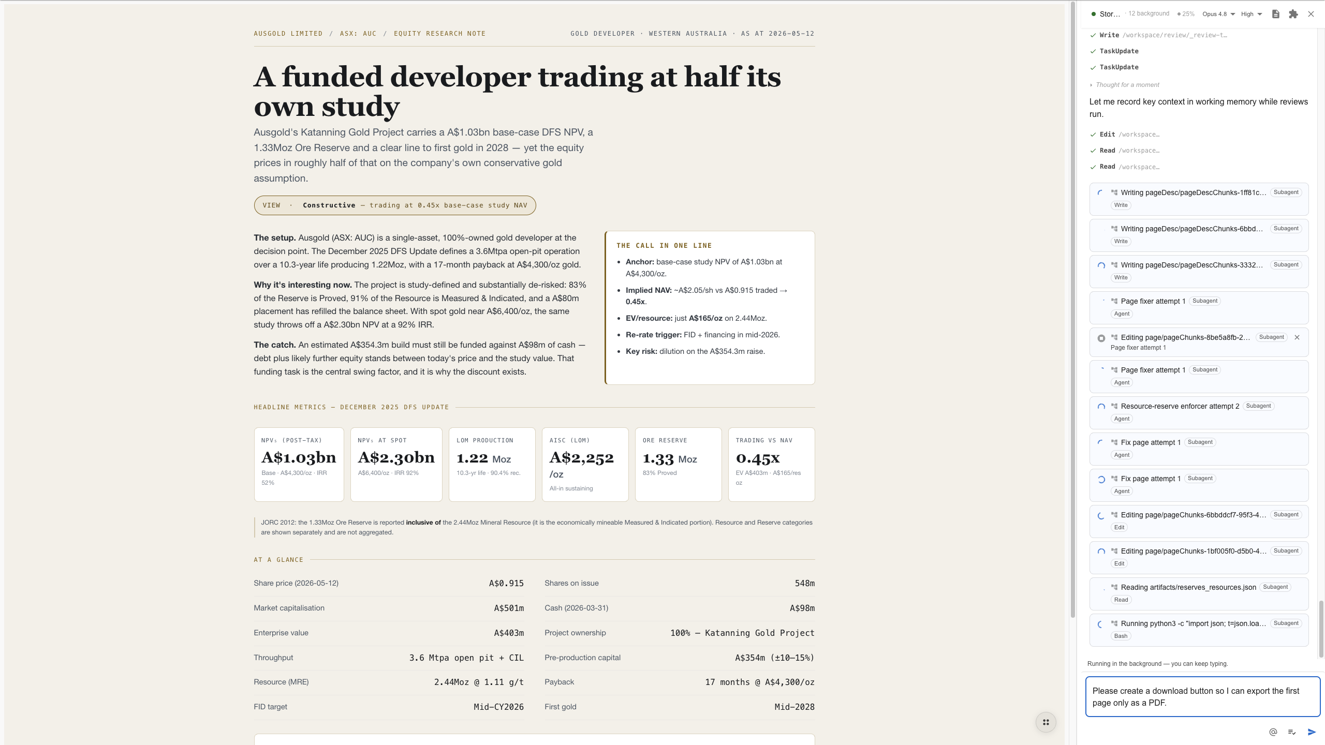This screenshot has width=1325, height=745.
Task: Open the 12 background tasks indicator
Action: (x=1149, y=13)
